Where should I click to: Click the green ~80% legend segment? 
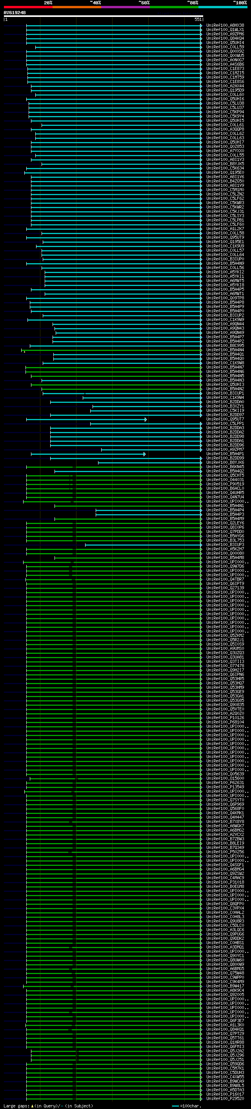[x=174, y=7]
